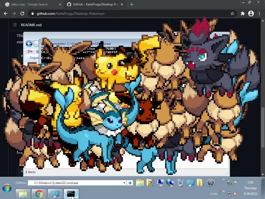
Task: Open Chrome profile avatar button
Action: [251, 13]
